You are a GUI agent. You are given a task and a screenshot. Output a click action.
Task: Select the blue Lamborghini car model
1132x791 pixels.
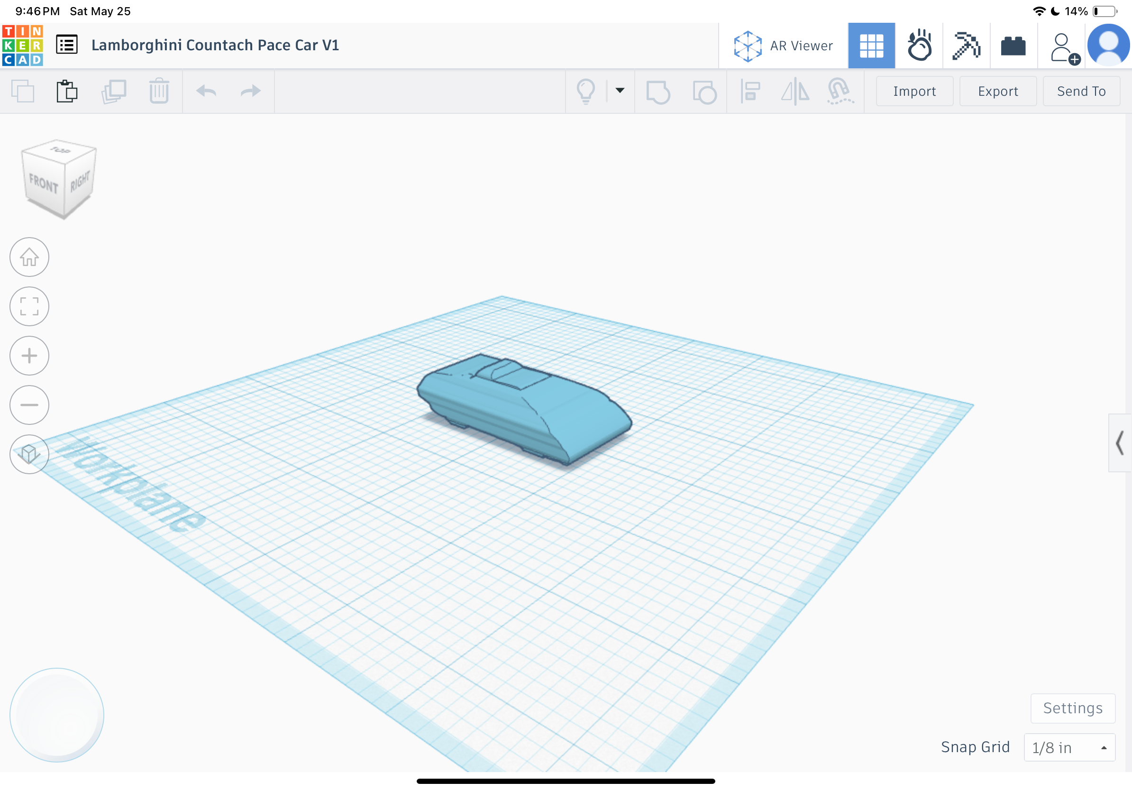pyautogui.click(x=524, y=409)
